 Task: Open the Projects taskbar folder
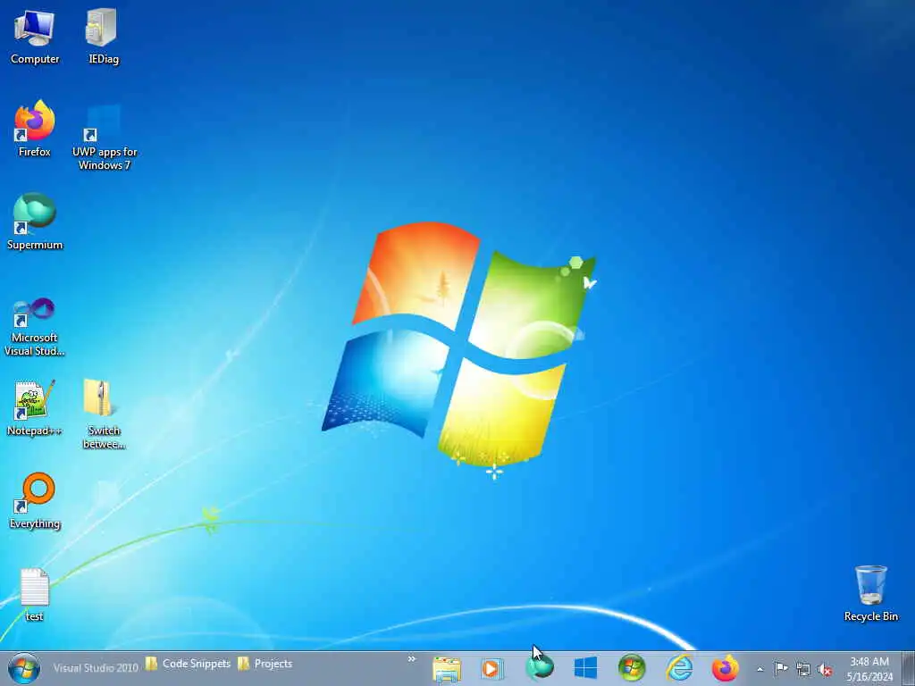point(264,664)
